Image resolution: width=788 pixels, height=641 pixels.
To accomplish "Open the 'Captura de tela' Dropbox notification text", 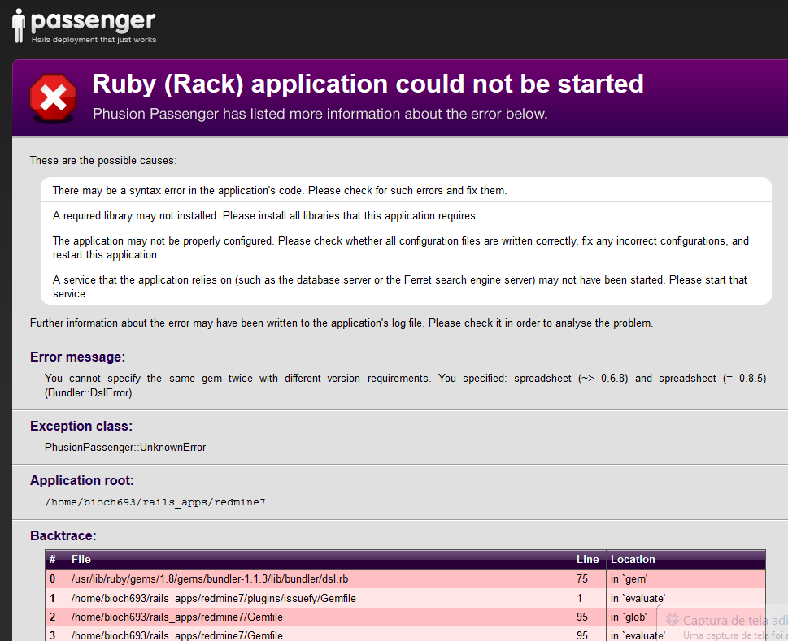I will click(734, 621).
